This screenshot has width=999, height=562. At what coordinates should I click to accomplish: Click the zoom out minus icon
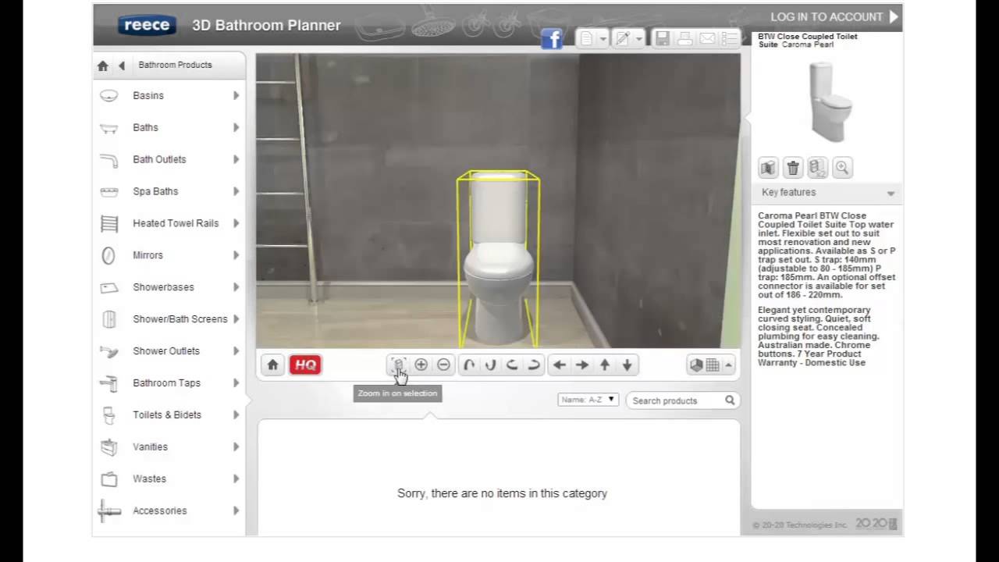443,365
